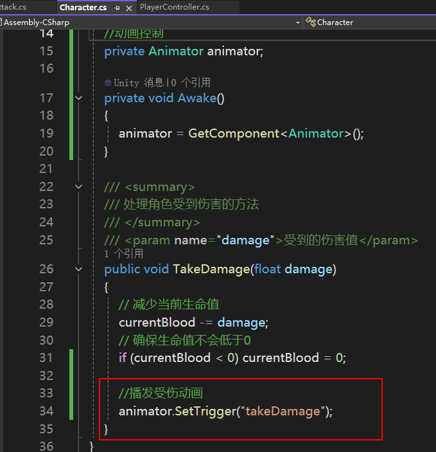Screen dimensions: 436x452
Task: Click the comment '//播发受伤动画'
Action: [x=161, y=393]
